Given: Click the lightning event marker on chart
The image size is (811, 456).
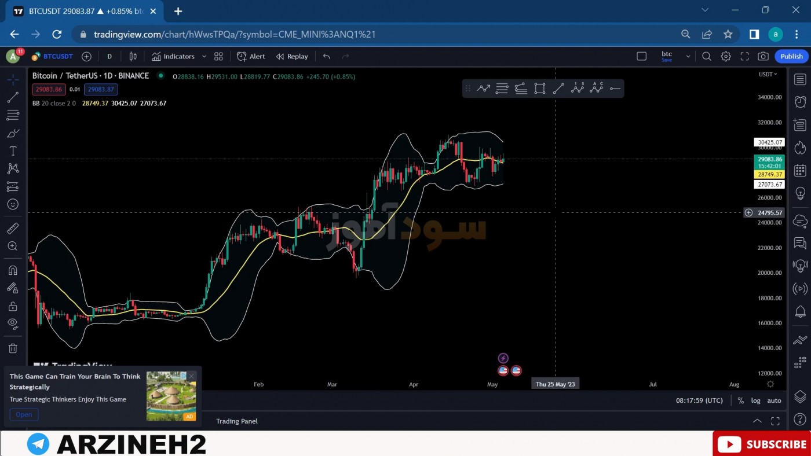Looking at the screenshot, I should (x=503, y=358).
